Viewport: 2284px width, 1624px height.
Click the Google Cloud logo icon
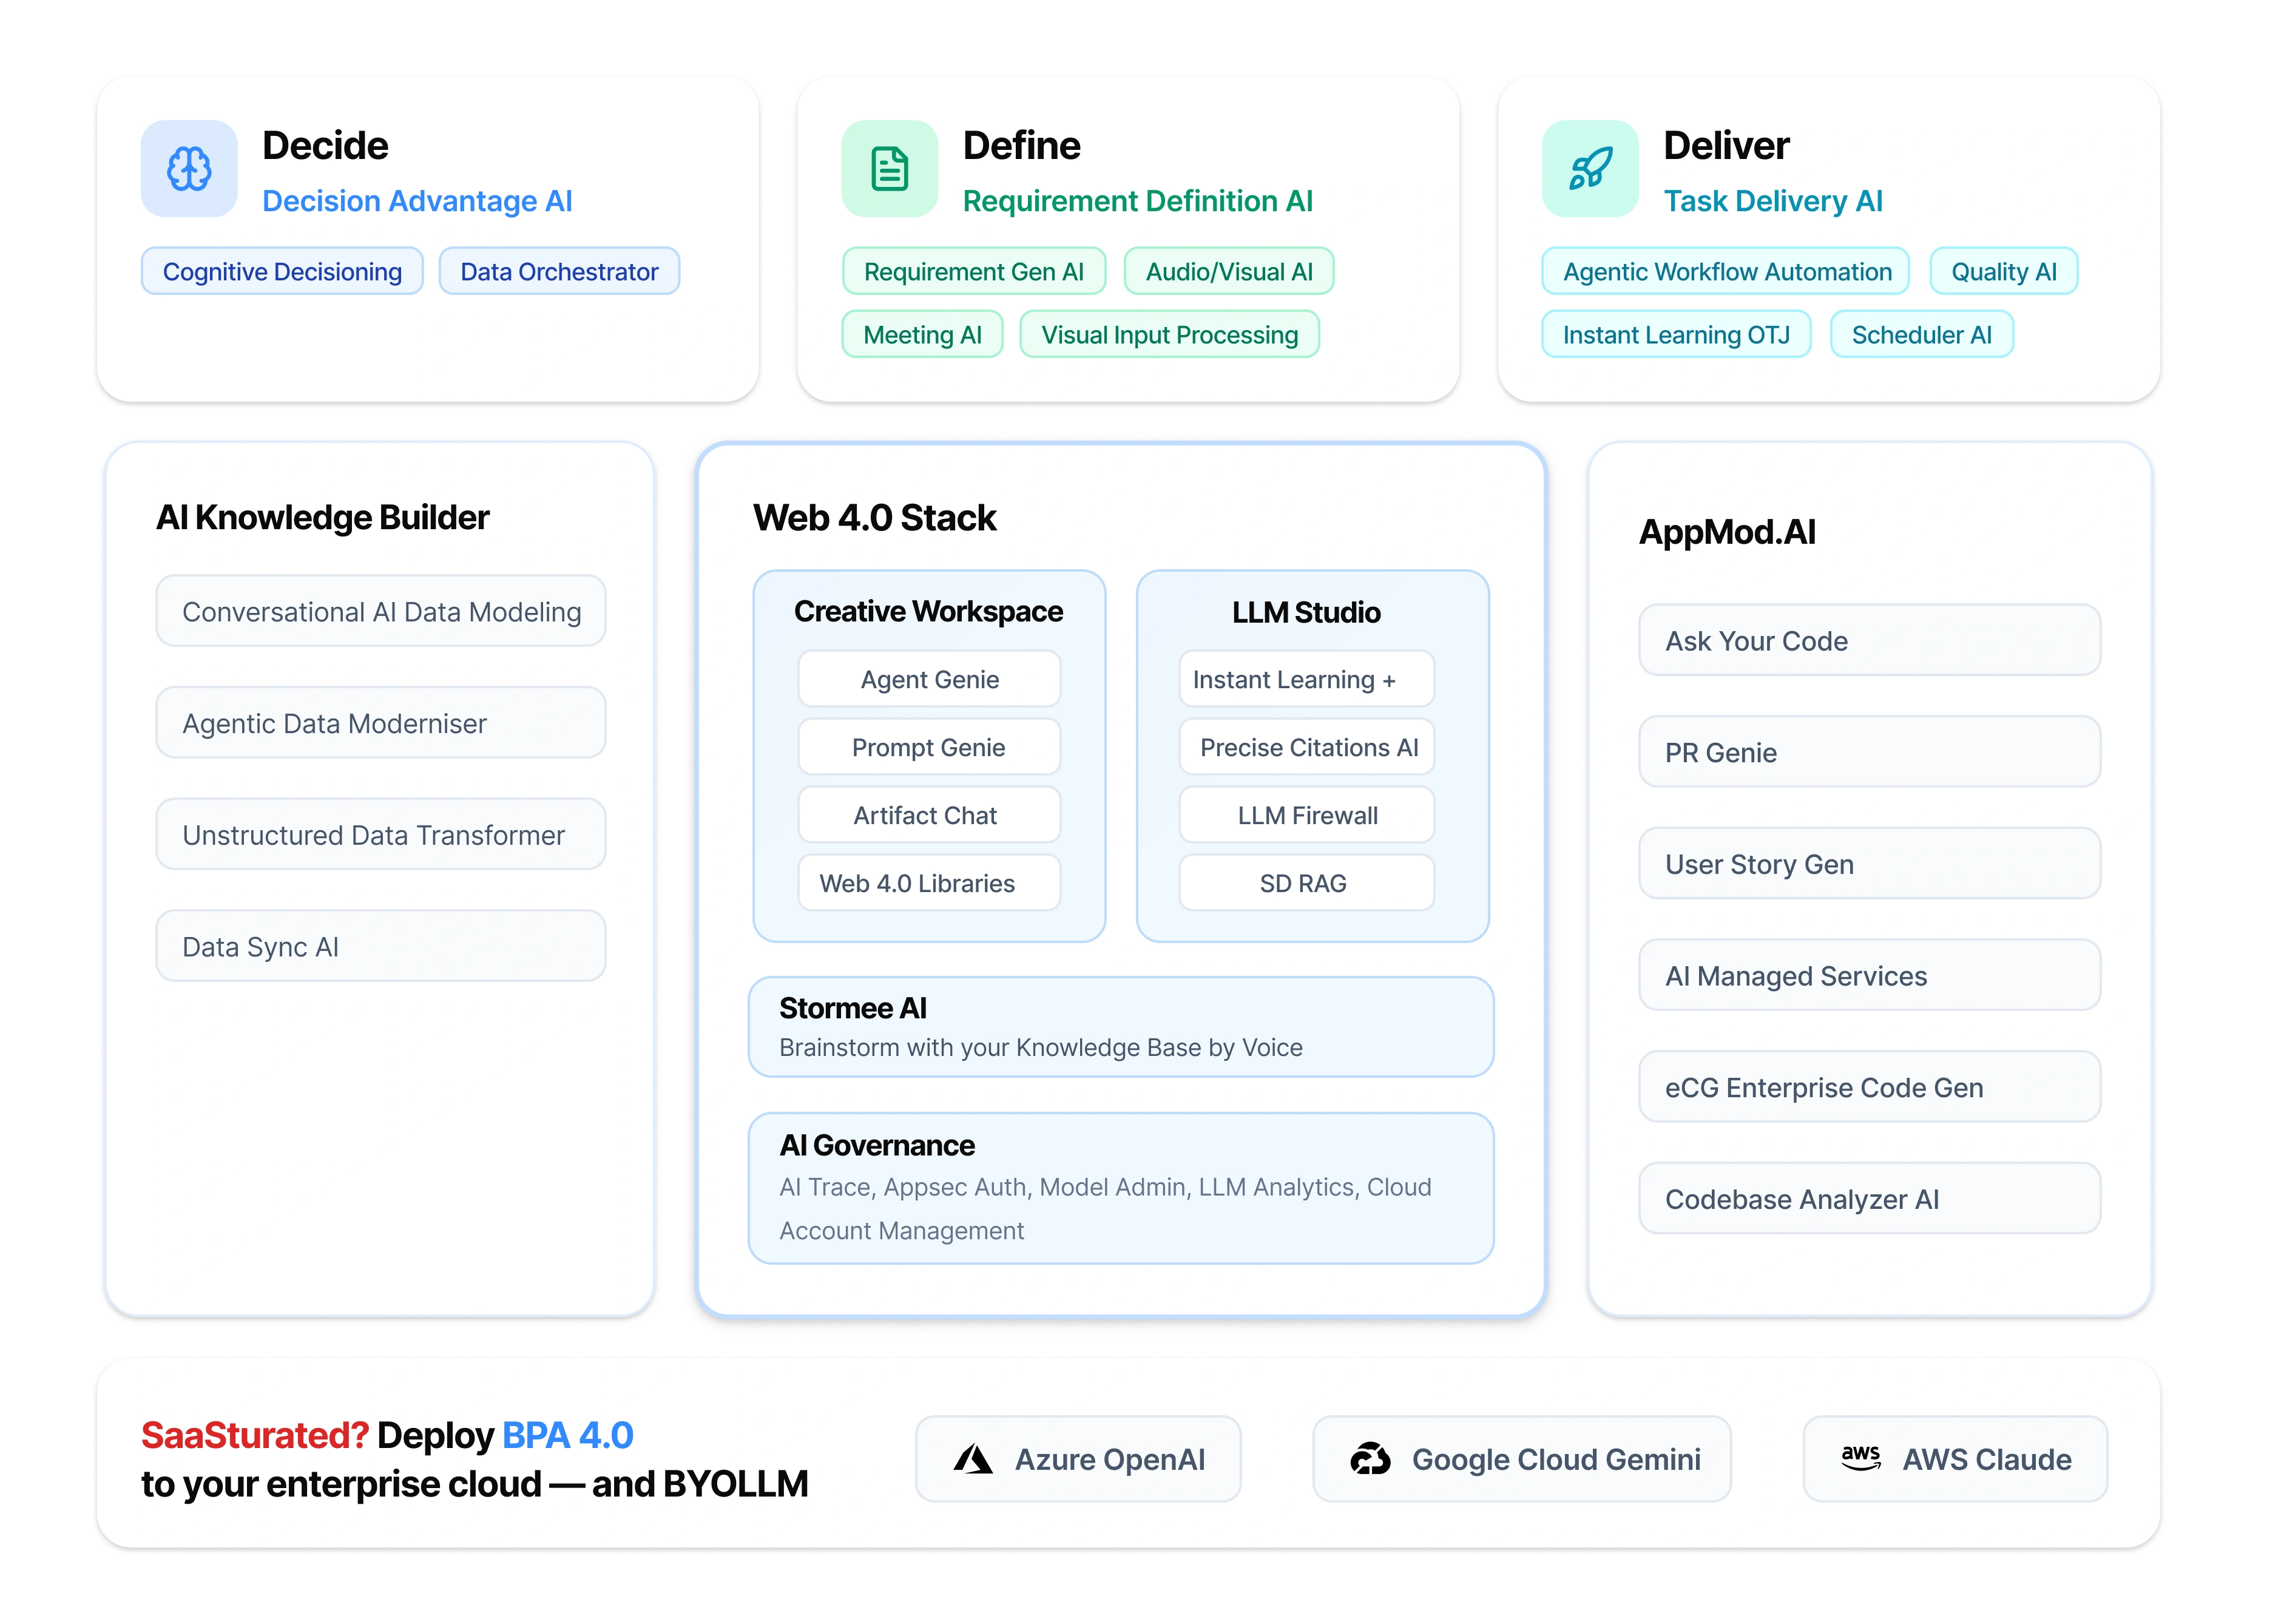point(1370,1459)
